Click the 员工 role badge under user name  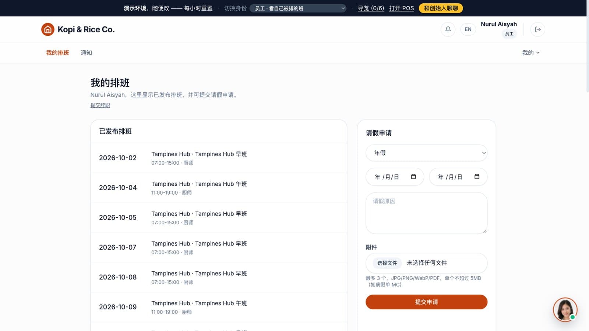click(509, 34)
